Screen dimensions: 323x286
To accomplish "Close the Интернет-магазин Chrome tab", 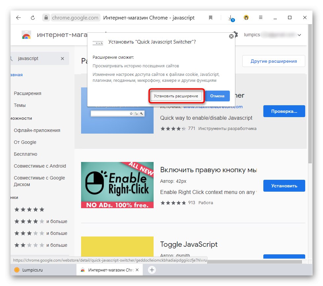I will [137, 270].
